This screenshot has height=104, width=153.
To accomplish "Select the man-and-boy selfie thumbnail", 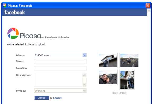I will (x=108, y=77).
